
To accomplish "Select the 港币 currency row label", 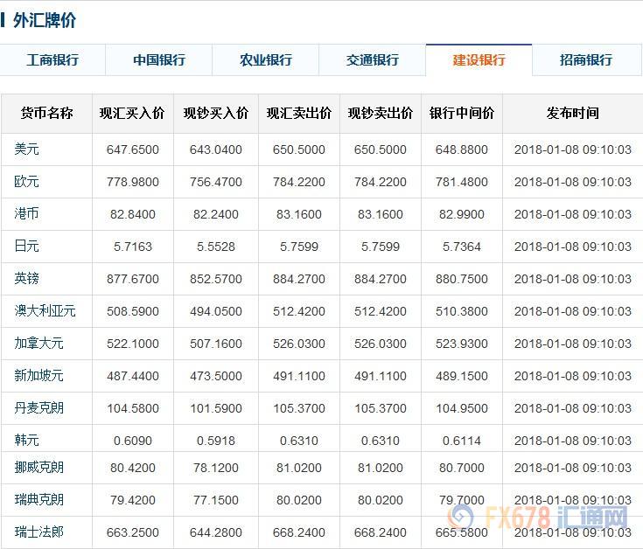I will (26, 214).
